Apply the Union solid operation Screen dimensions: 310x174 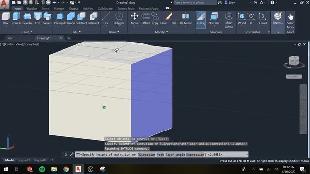point(71,18)
